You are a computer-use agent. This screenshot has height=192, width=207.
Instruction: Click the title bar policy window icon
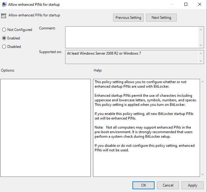pos(4,4)
